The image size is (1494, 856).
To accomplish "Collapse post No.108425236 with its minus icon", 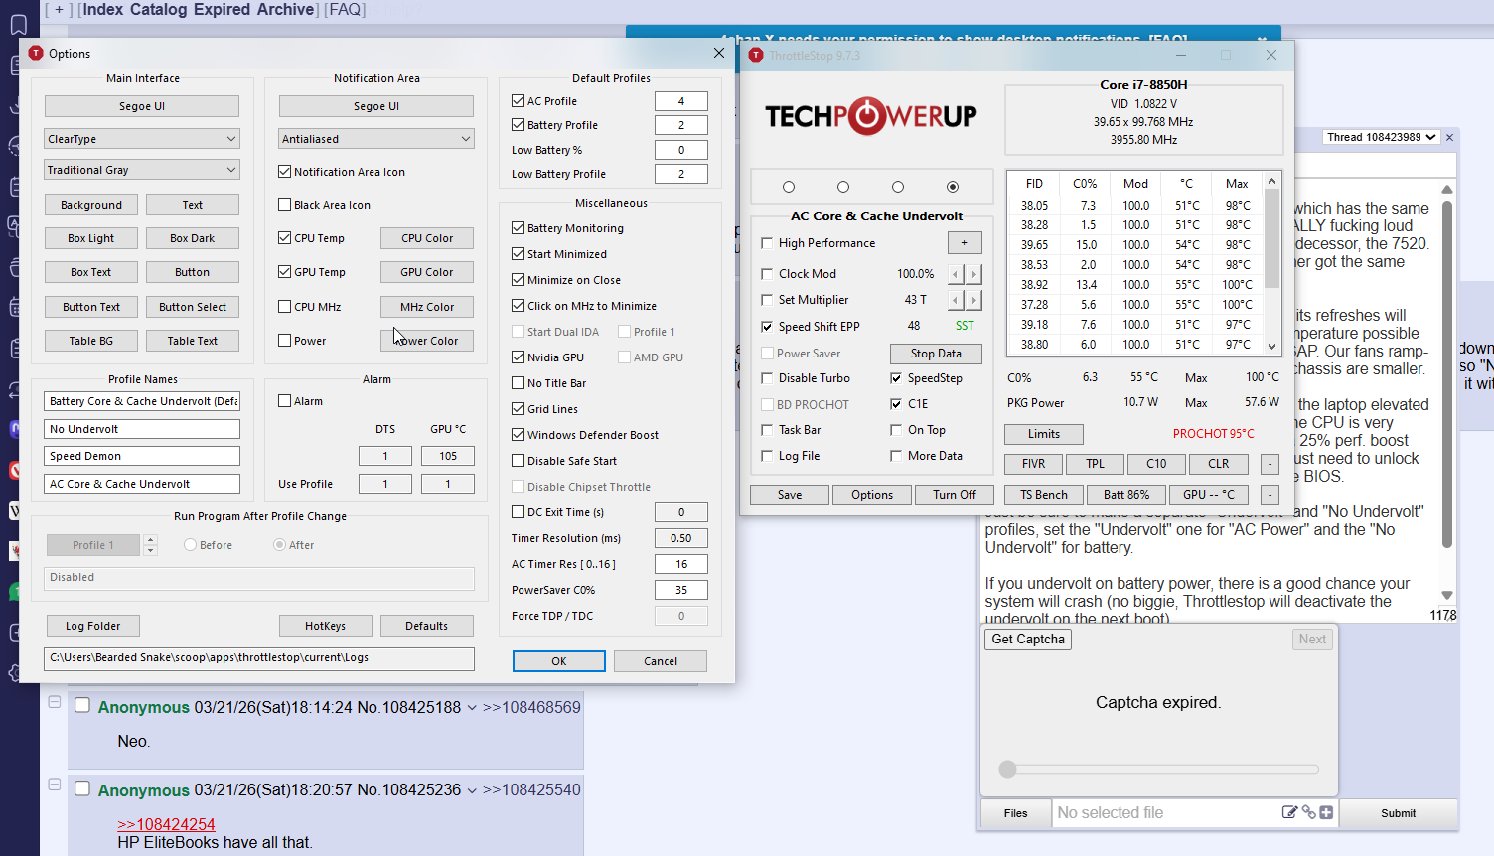I will click(x=55, y=785).
